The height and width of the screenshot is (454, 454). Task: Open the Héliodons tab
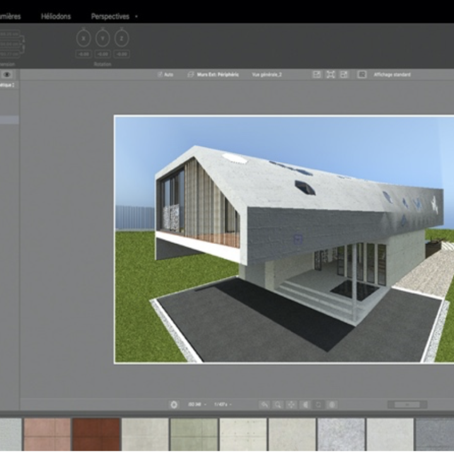[56, 16]
